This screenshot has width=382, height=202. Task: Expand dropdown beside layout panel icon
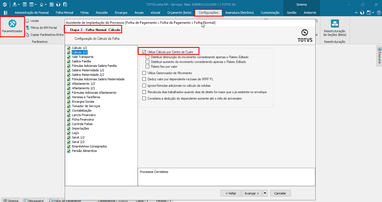pyautogui.click(x=372, y=13)
